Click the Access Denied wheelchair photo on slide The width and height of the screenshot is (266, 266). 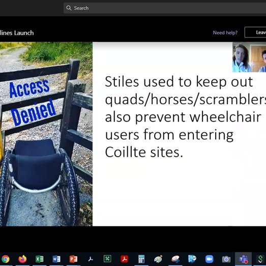46,134
